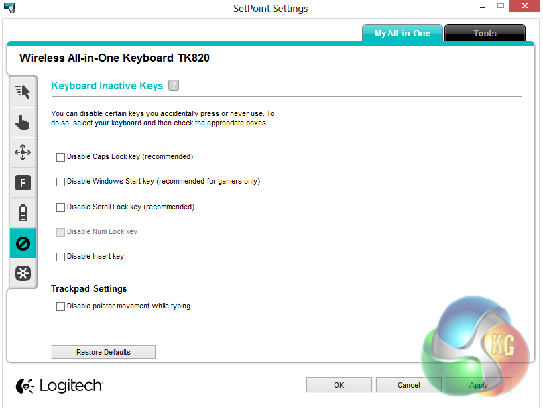The width and height of the screenshot is (543, 411).
Task: Check Disable Insert key box
Action: coord(60,257)
